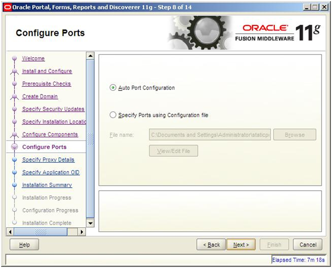Jump to Specify Application OID step
Image resolution: width=332 pixels, height=268 pixels.
[50, 172]
